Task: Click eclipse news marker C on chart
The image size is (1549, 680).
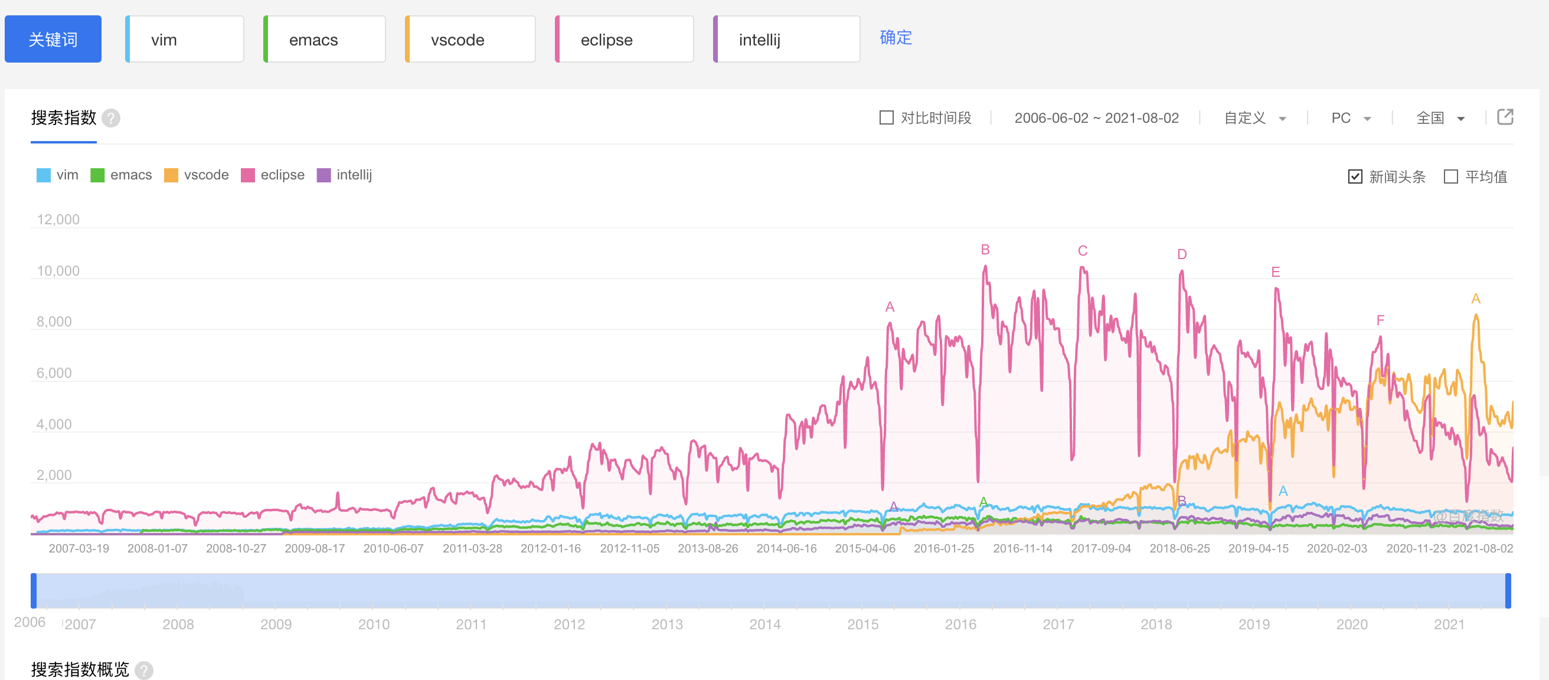Action: (x=1083, y=251)
